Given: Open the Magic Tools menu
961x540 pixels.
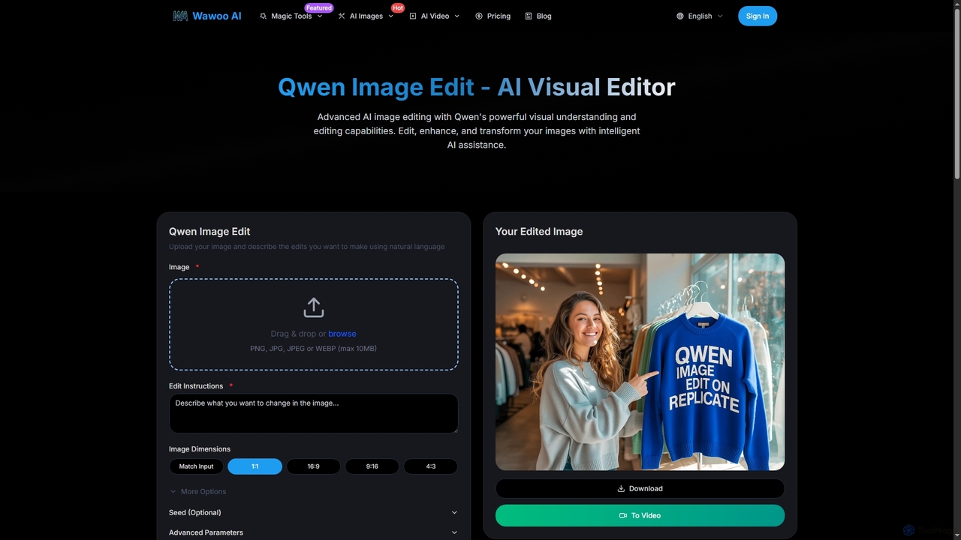Looking at the screenshot, I should pos(291,16).
